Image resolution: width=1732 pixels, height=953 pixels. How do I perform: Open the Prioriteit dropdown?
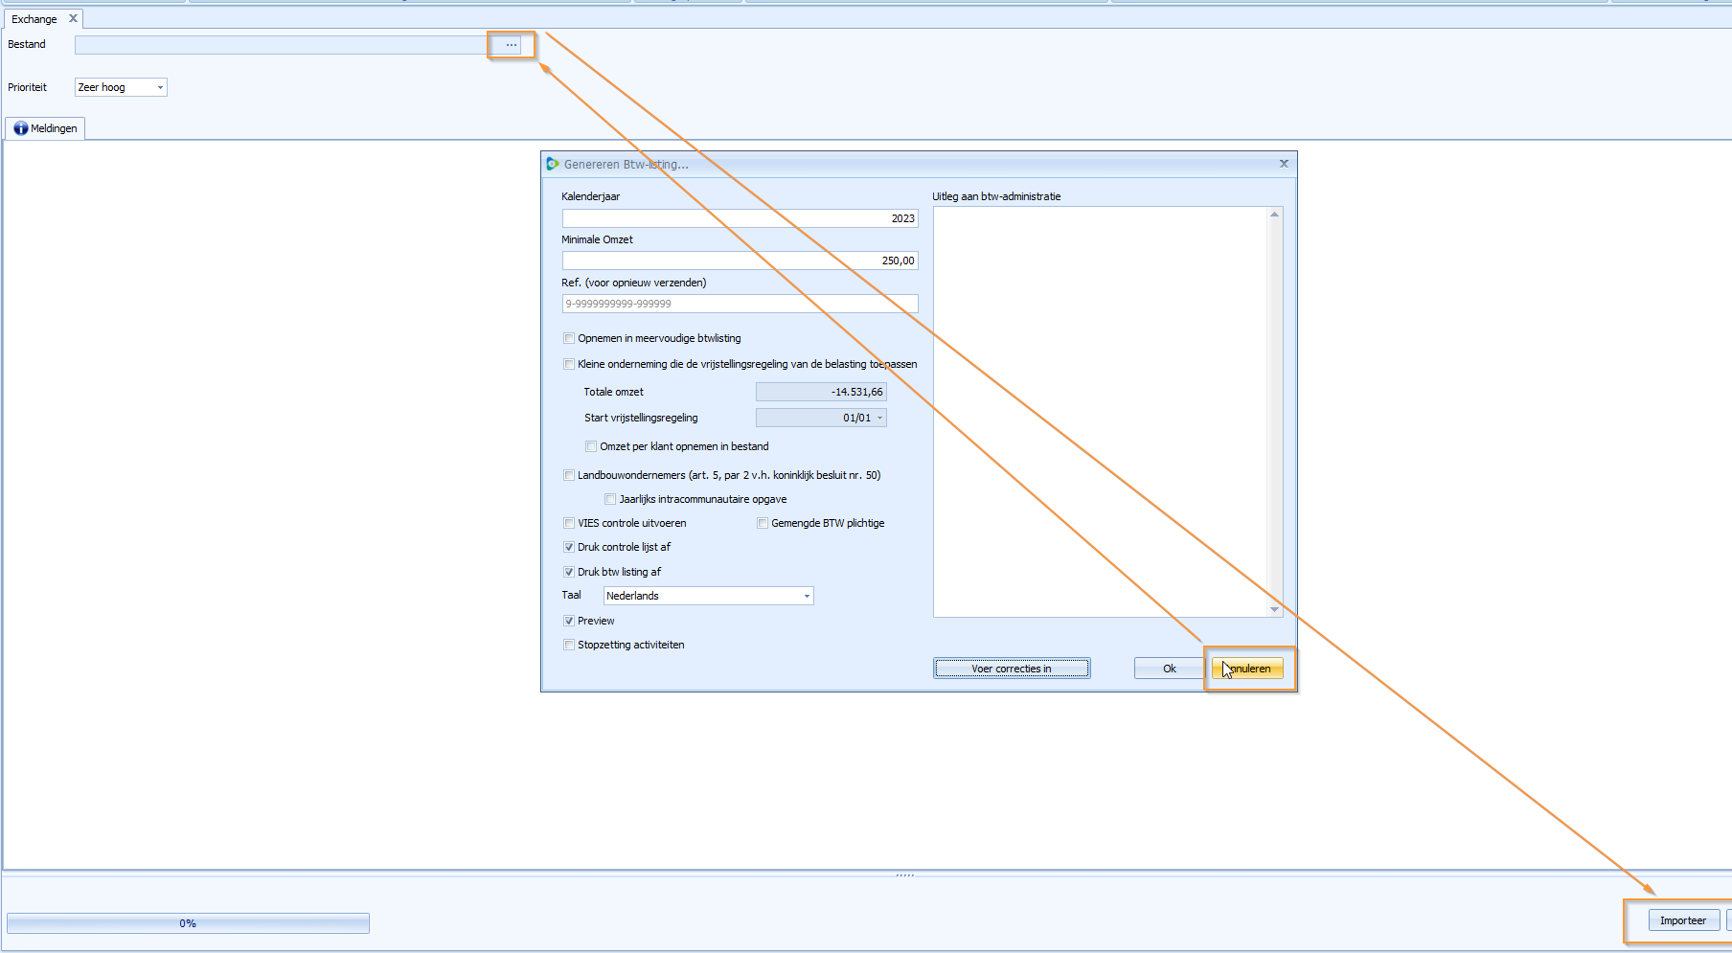point(160,87)
